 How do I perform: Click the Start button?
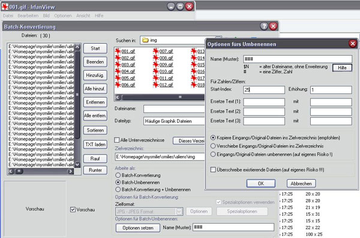pos(95,48)
